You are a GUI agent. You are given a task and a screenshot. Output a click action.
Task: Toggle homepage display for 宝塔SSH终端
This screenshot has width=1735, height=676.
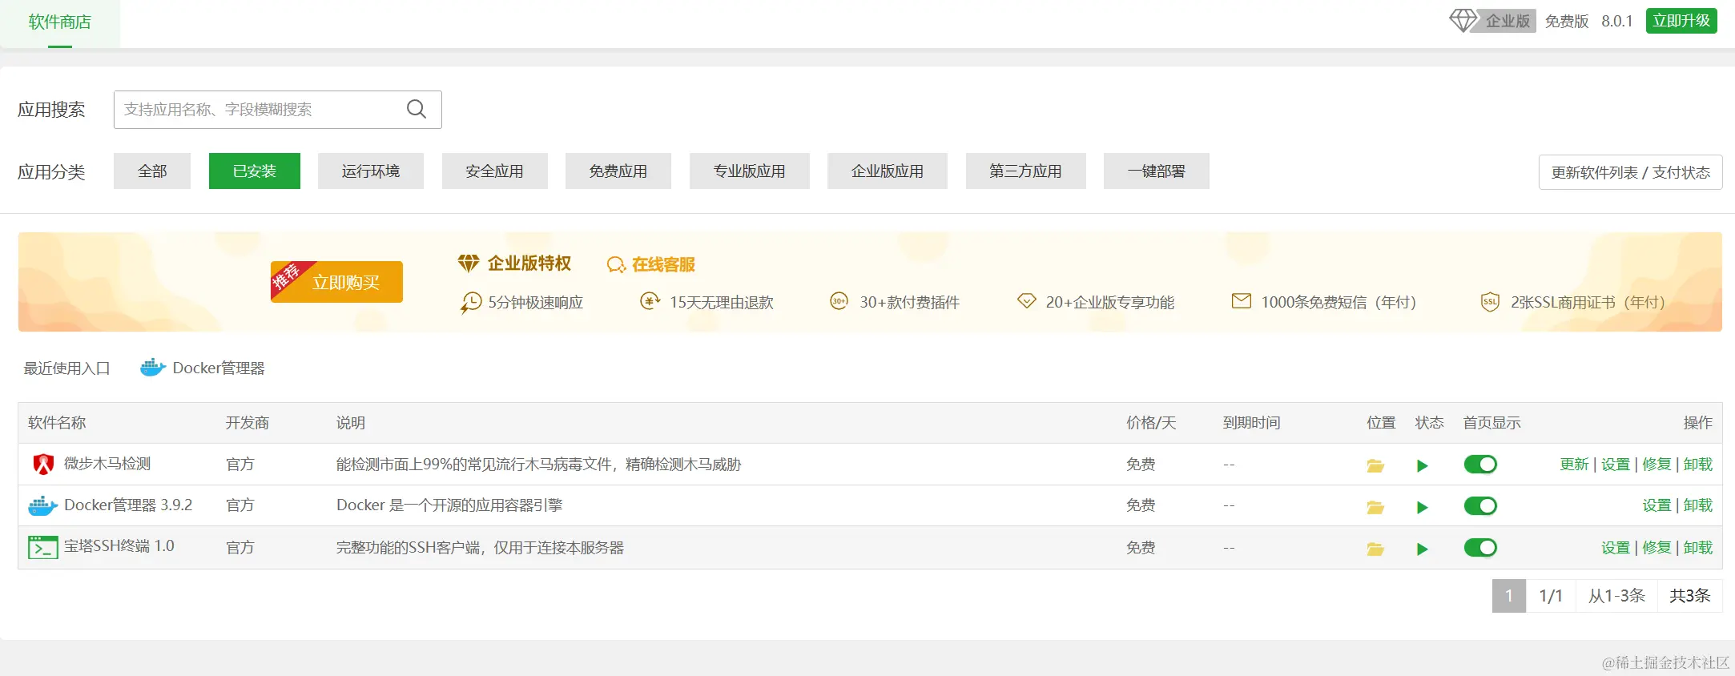[x=1480, y=548]
